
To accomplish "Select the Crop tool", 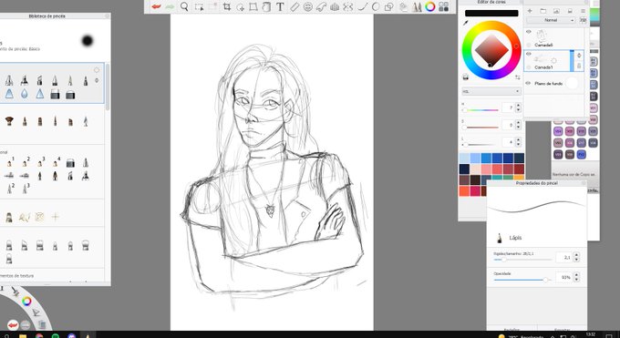I will pos(227,6).
